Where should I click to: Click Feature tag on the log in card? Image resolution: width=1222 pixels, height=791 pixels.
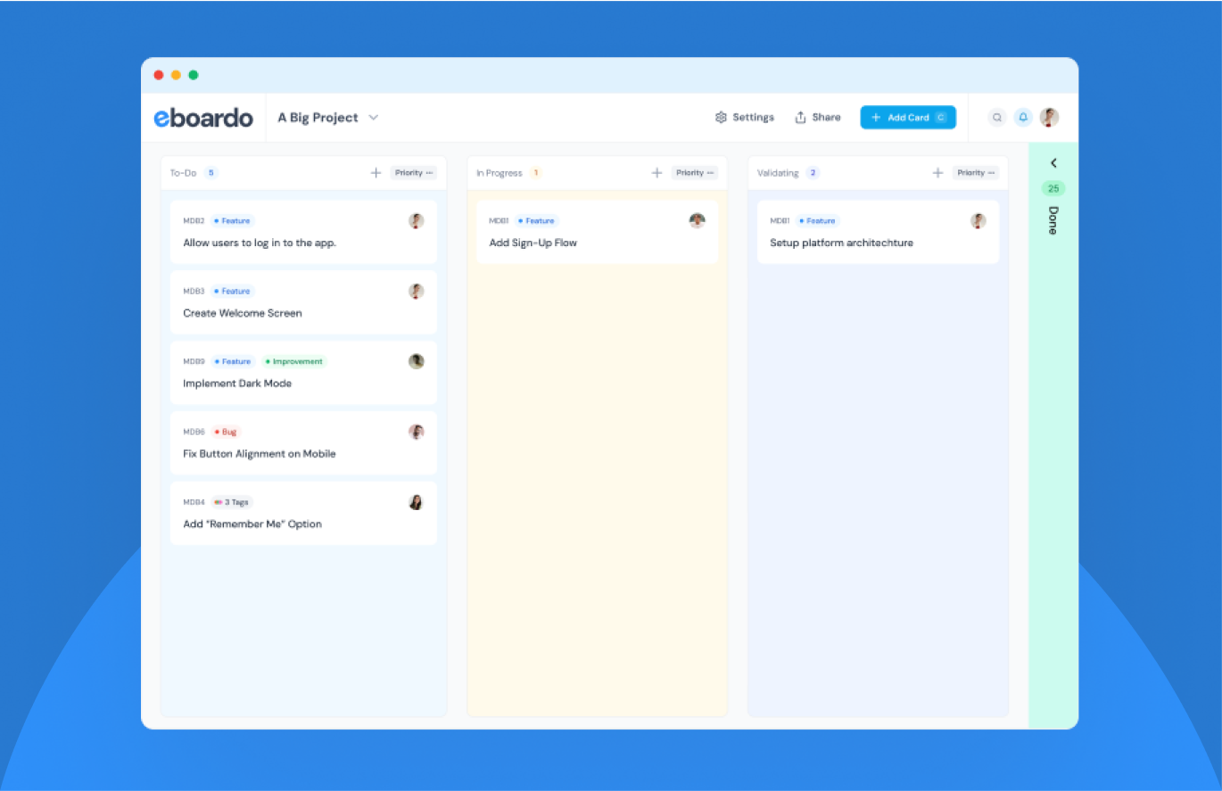point(233,220)
